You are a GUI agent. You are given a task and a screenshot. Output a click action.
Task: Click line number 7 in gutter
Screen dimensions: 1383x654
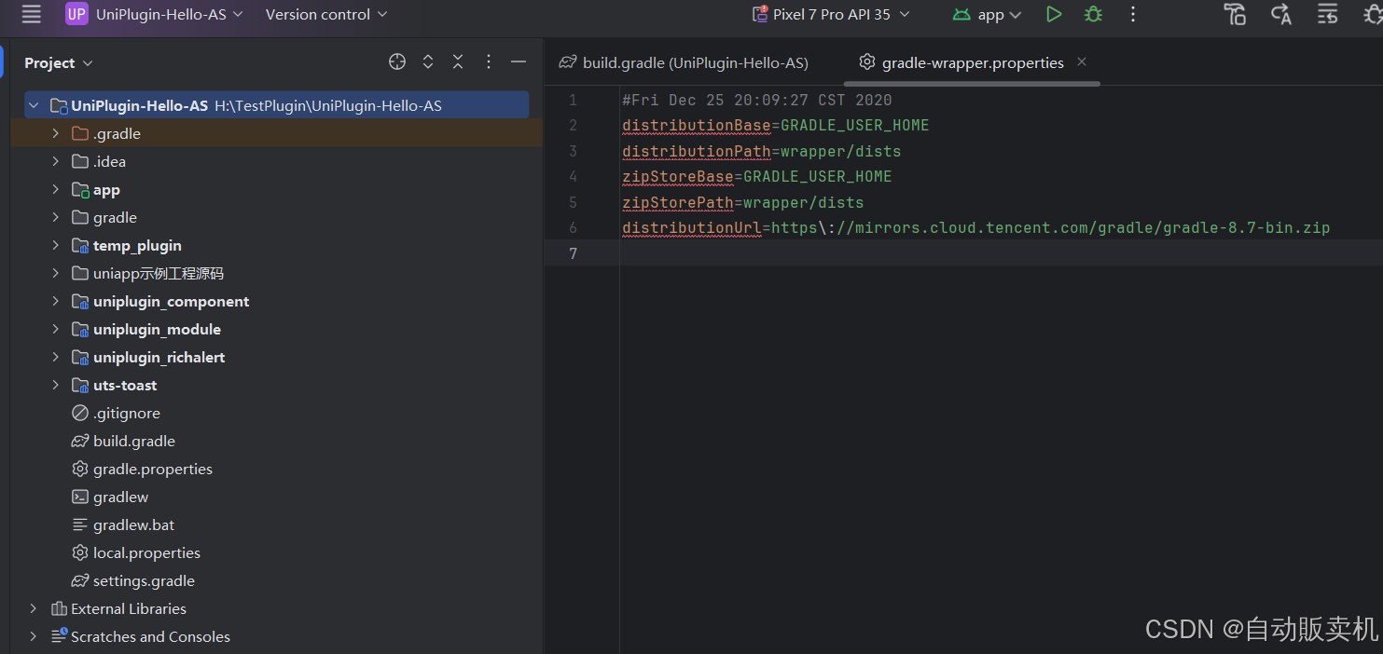pos(573,253)
